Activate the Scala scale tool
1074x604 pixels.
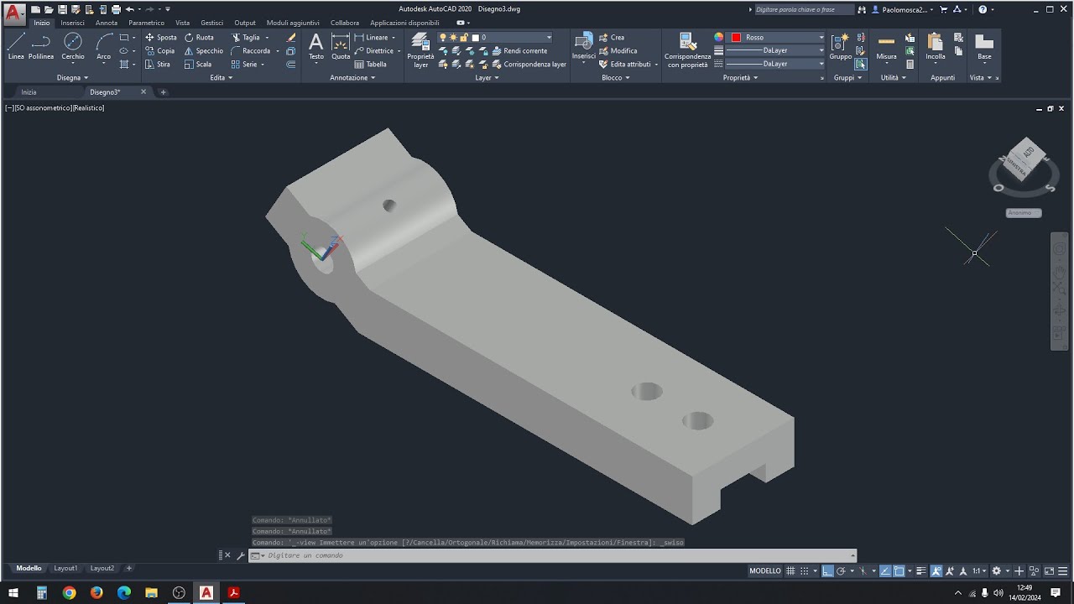[x=198, y=65]
